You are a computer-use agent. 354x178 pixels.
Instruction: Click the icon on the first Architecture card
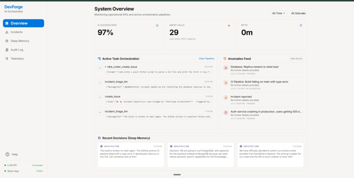pyautogui.click(x=101, y=146)
